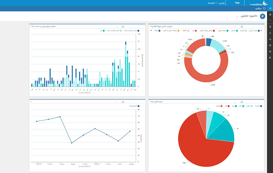Click the dashboard icon next to داشبورد تحلیلی
The image size is (273, 173).
click(262, 17)
